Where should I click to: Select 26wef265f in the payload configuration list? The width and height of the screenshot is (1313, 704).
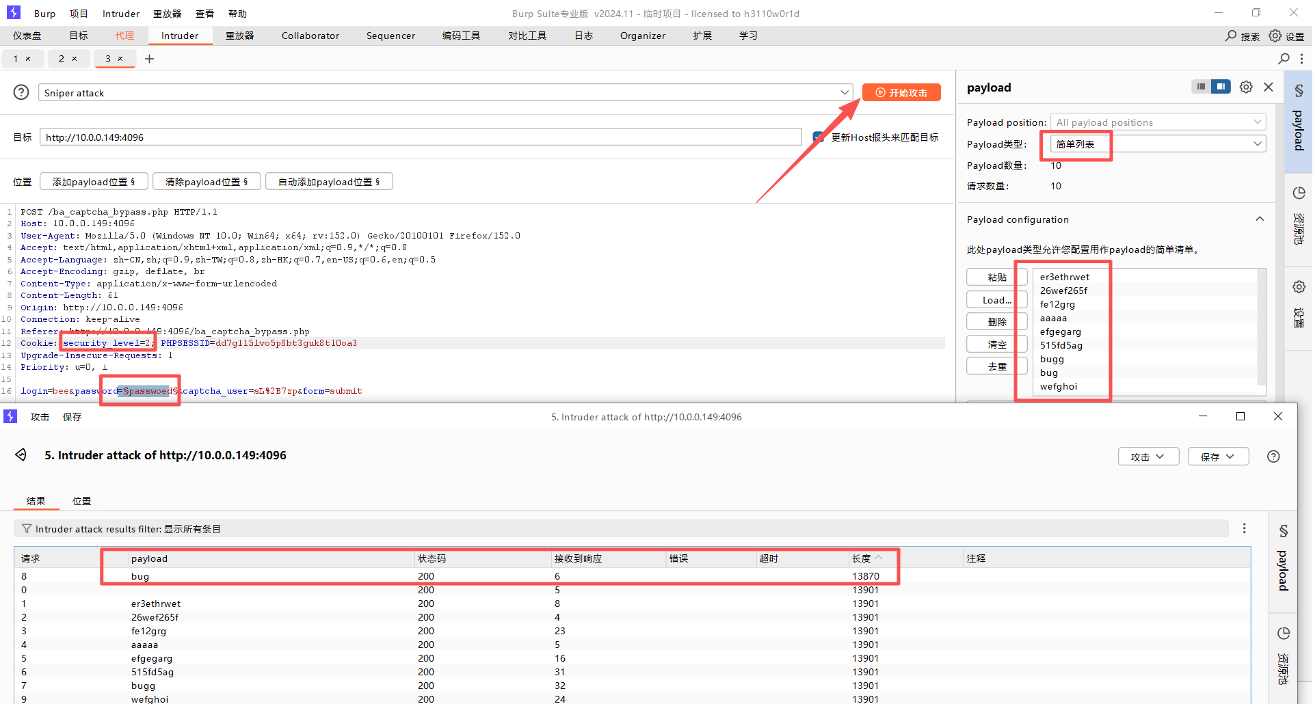[1145, 290]
